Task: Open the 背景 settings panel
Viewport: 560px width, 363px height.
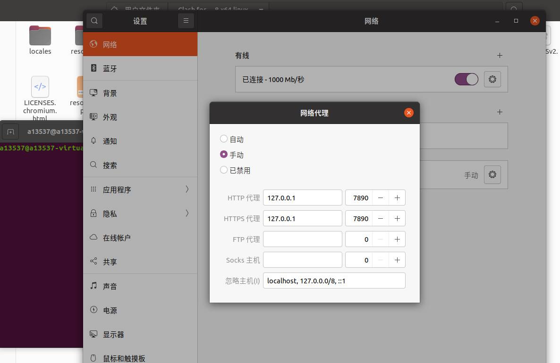Action: [140, 93]
